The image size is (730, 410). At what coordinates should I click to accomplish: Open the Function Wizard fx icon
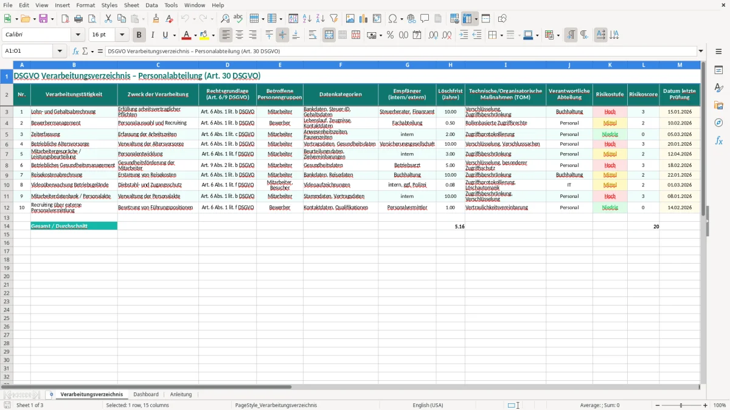pyautogui.click(x=76, y=51)
